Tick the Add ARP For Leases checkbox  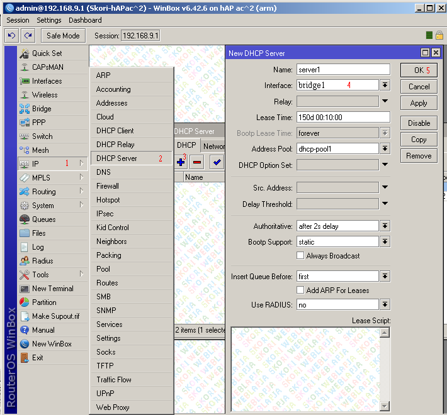click(x=300, y=290)
